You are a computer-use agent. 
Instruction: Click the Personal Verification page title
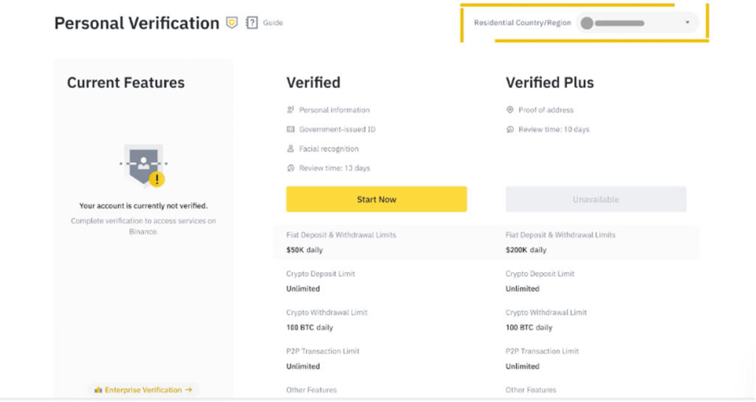point(137,23)
